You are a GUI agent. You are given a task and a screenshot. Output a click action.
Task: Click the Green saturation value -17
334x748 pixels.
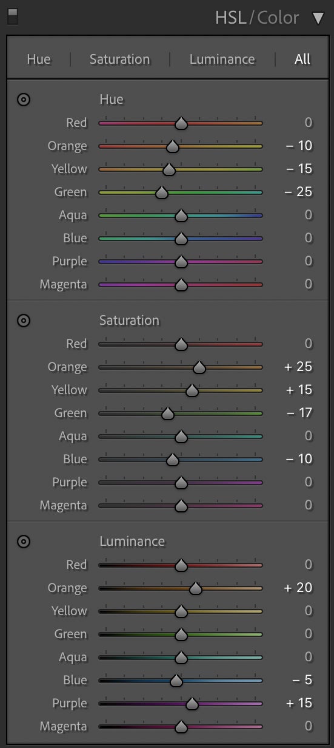[298, 413]
